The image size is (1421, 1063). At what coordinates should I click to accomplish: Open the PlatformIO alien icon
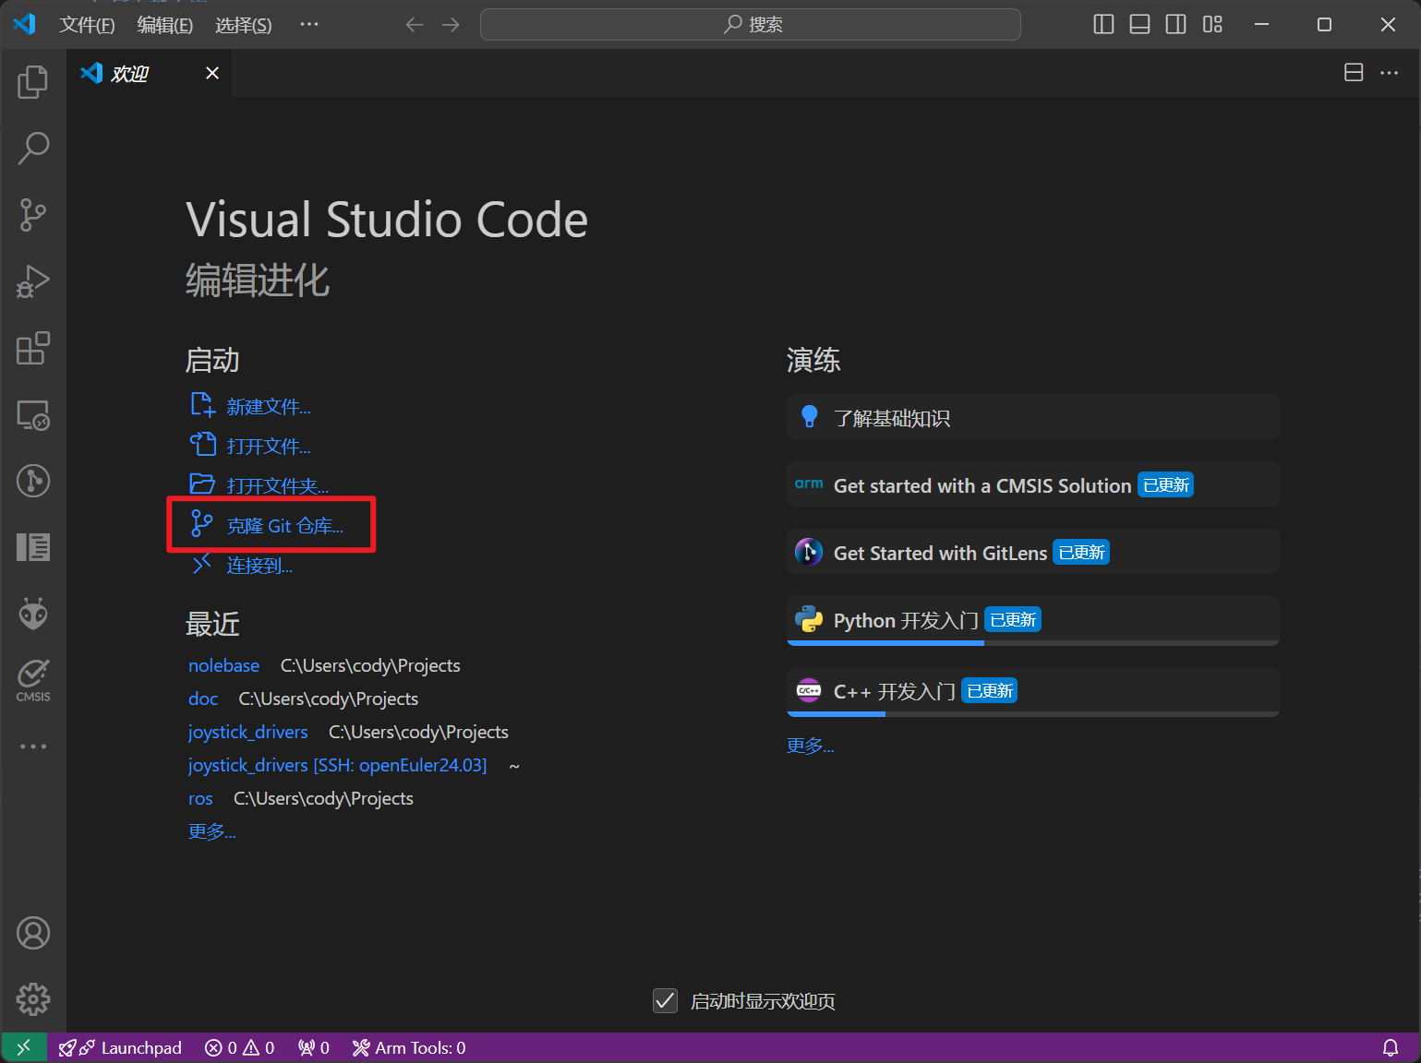click(33, 614)
